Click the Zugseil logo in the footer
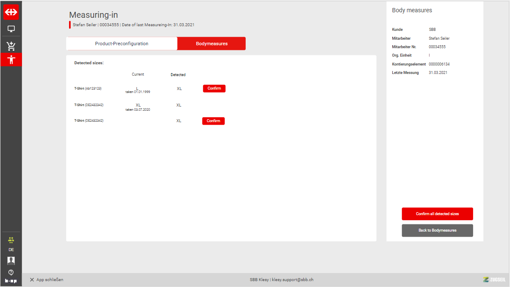 tap(494, 279)
